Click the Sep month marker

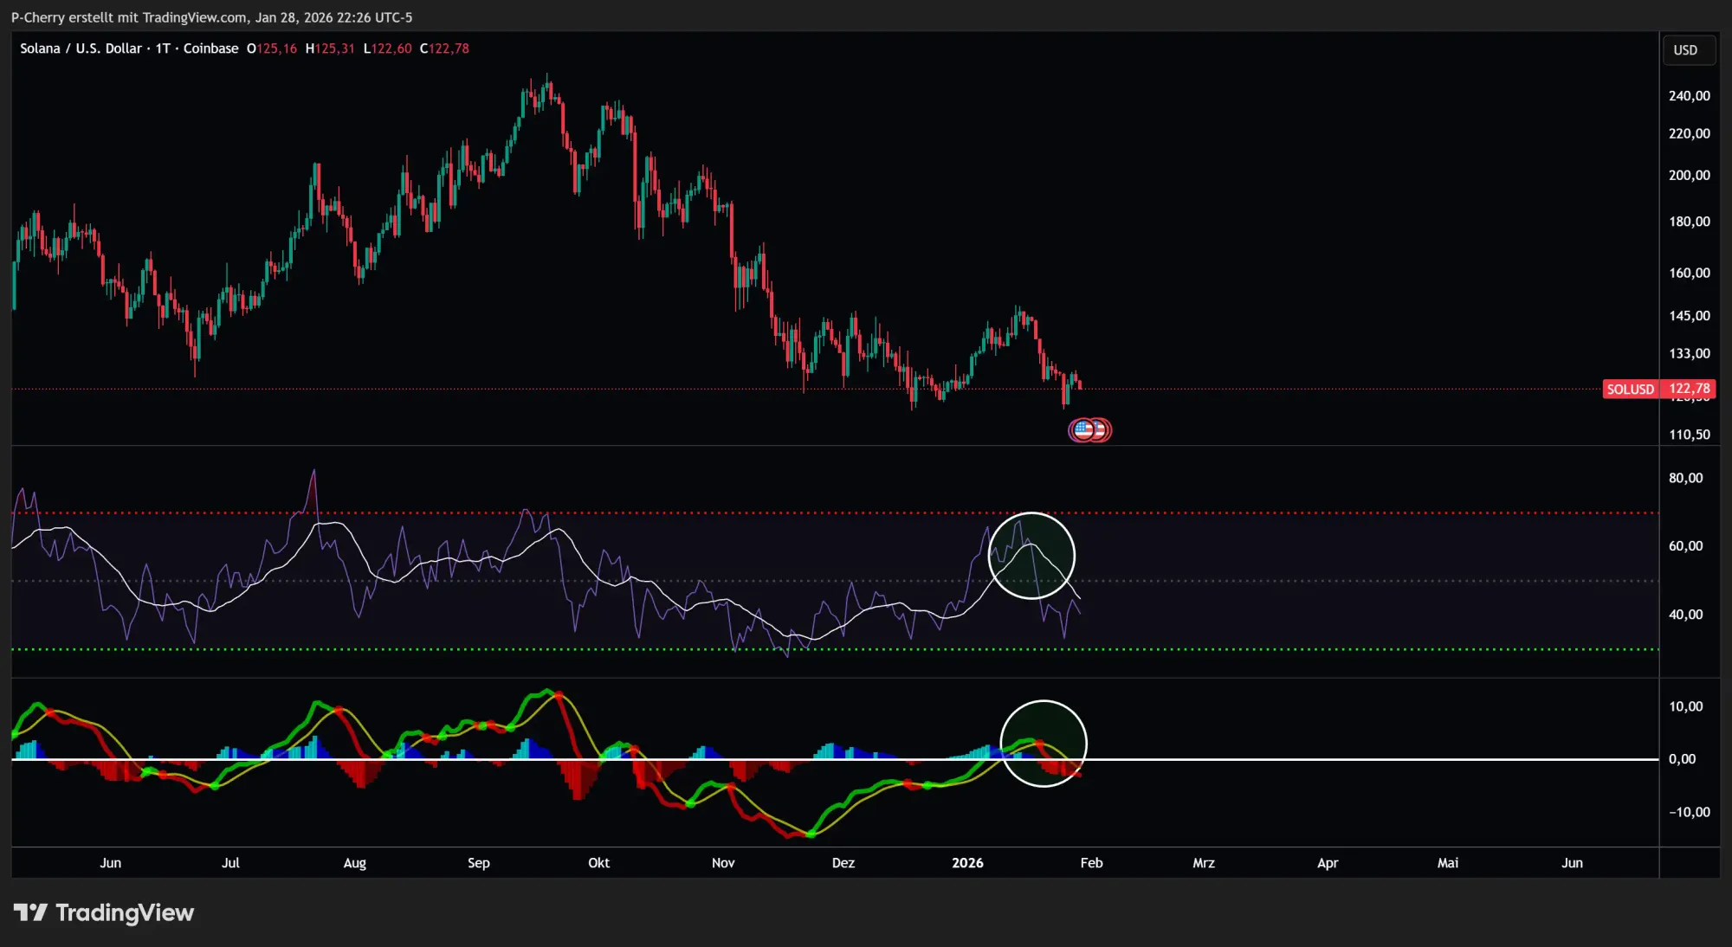[x=478, y=863]
